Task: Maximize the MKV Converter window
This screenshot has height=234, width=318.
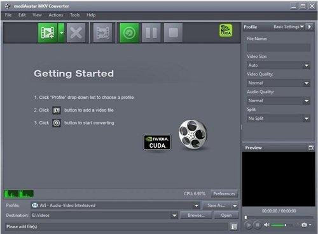Action: coord(303,6)
